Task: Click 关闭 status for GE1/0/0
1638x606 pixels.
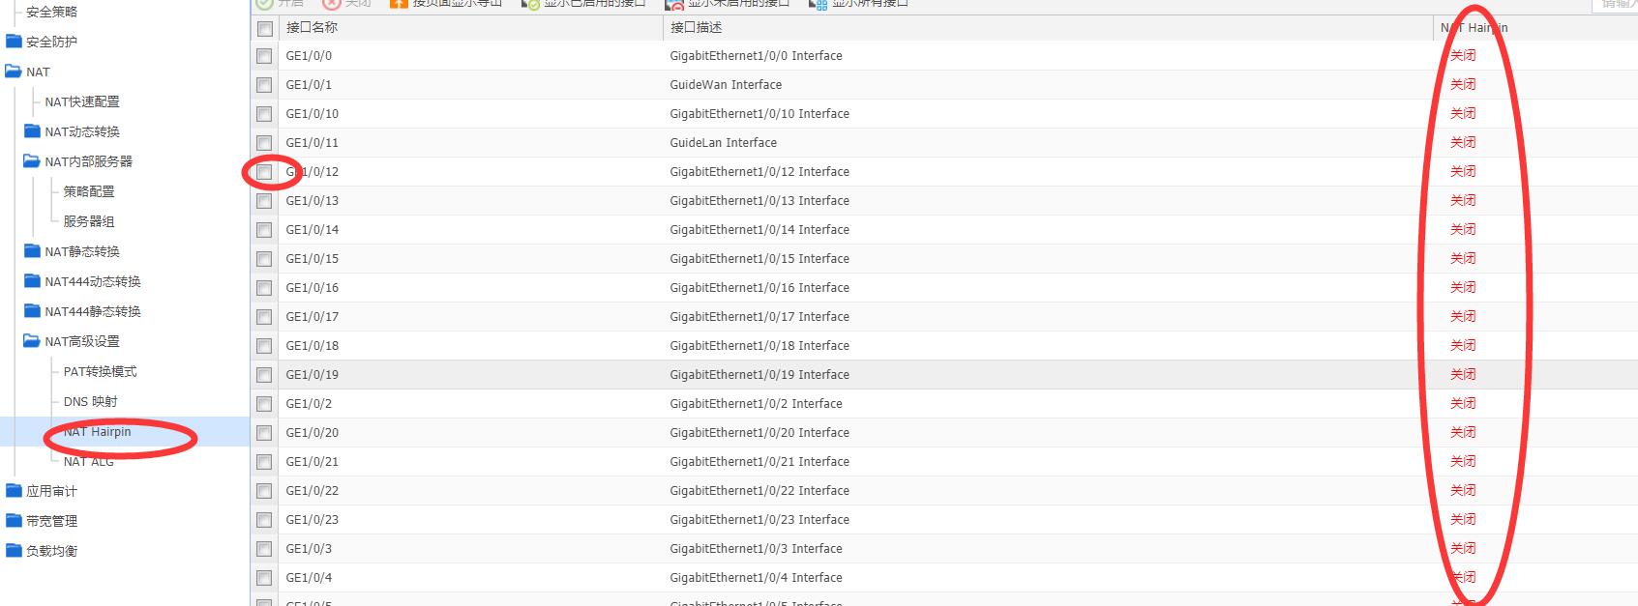Action: (x=1463, y=55)
